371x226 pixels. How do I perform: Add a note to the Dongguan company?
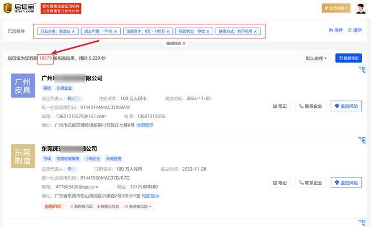[280, 182]
